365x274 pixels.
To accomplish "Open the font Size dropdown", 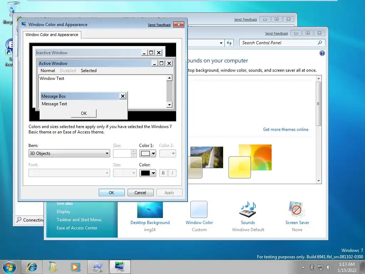I will 125,173.
